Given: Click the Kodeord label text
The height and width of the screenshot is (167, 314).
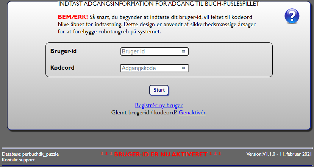Looking at the screenshot, I should click(x=62, y=68).
